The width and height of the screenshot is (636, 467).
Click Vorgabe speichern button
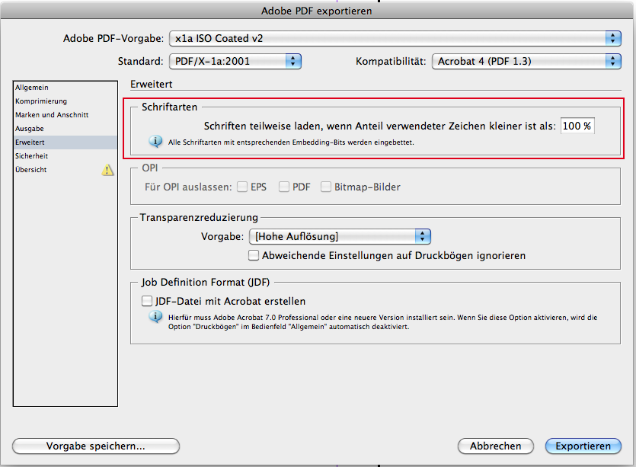click(x=96, y=446)
